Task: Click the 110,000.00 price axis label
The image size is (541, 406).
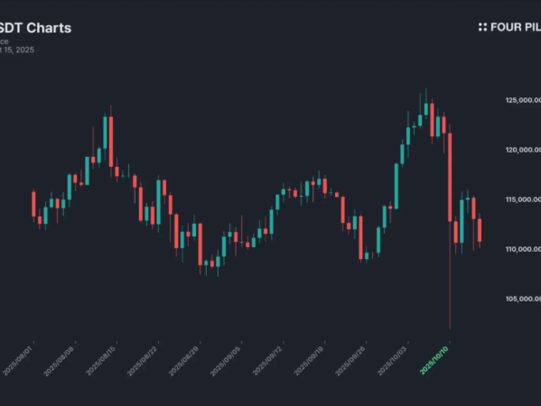Action: [523, 249]
